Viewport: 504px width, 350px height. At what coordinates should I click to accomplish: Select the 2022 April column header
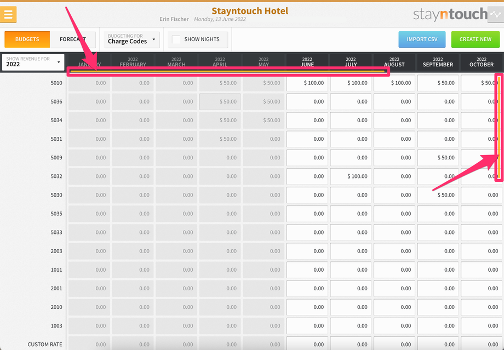(x=220, y=62)
